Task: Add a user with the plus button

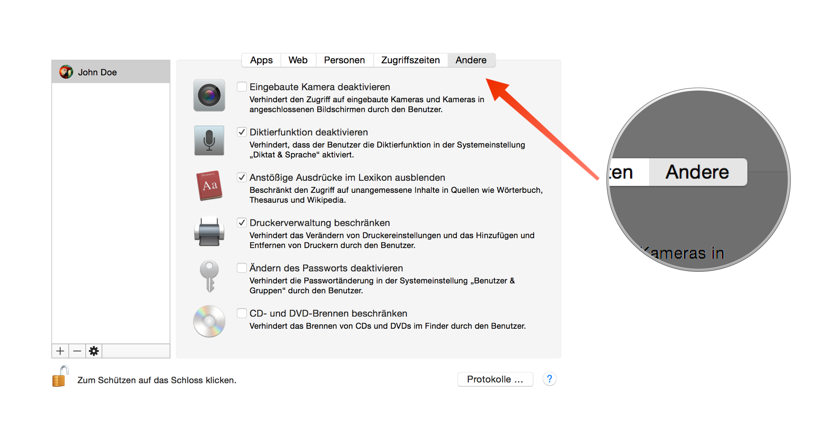Action: (60, 351)
